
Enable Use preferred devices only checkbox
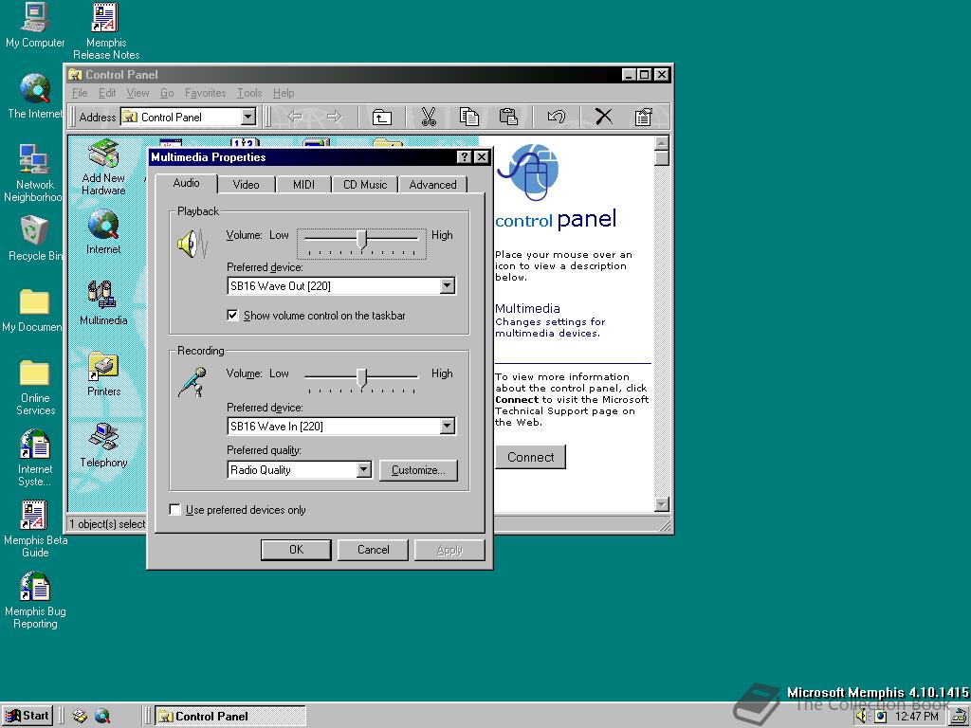(x=175, y=510)
